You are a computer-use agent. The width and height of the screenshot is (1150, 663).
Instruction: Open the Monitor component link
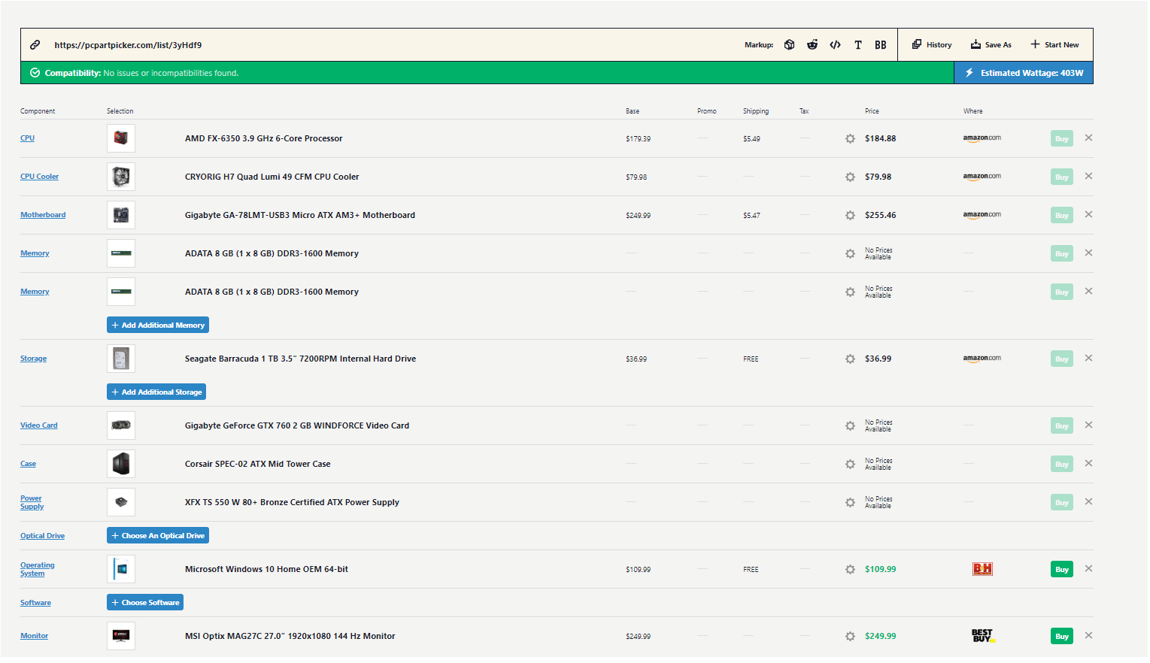[x=34, y=636]
